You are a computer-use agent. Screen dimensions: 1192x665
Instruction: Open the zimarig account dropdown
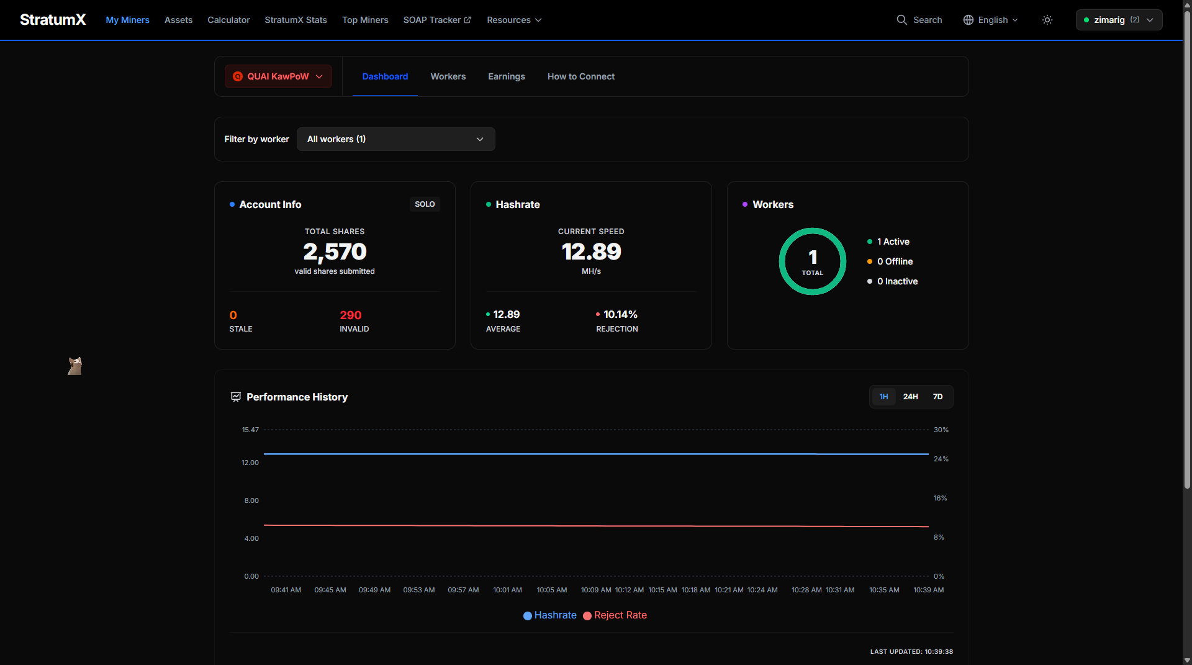pyautogui.click(x=1119, y=20)
